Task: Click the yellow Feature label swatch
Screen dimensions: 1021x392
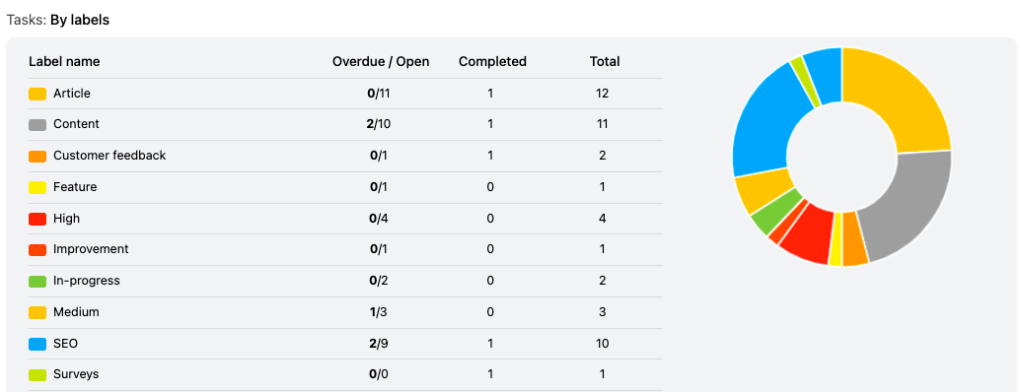Action: [x=37, y=187]
